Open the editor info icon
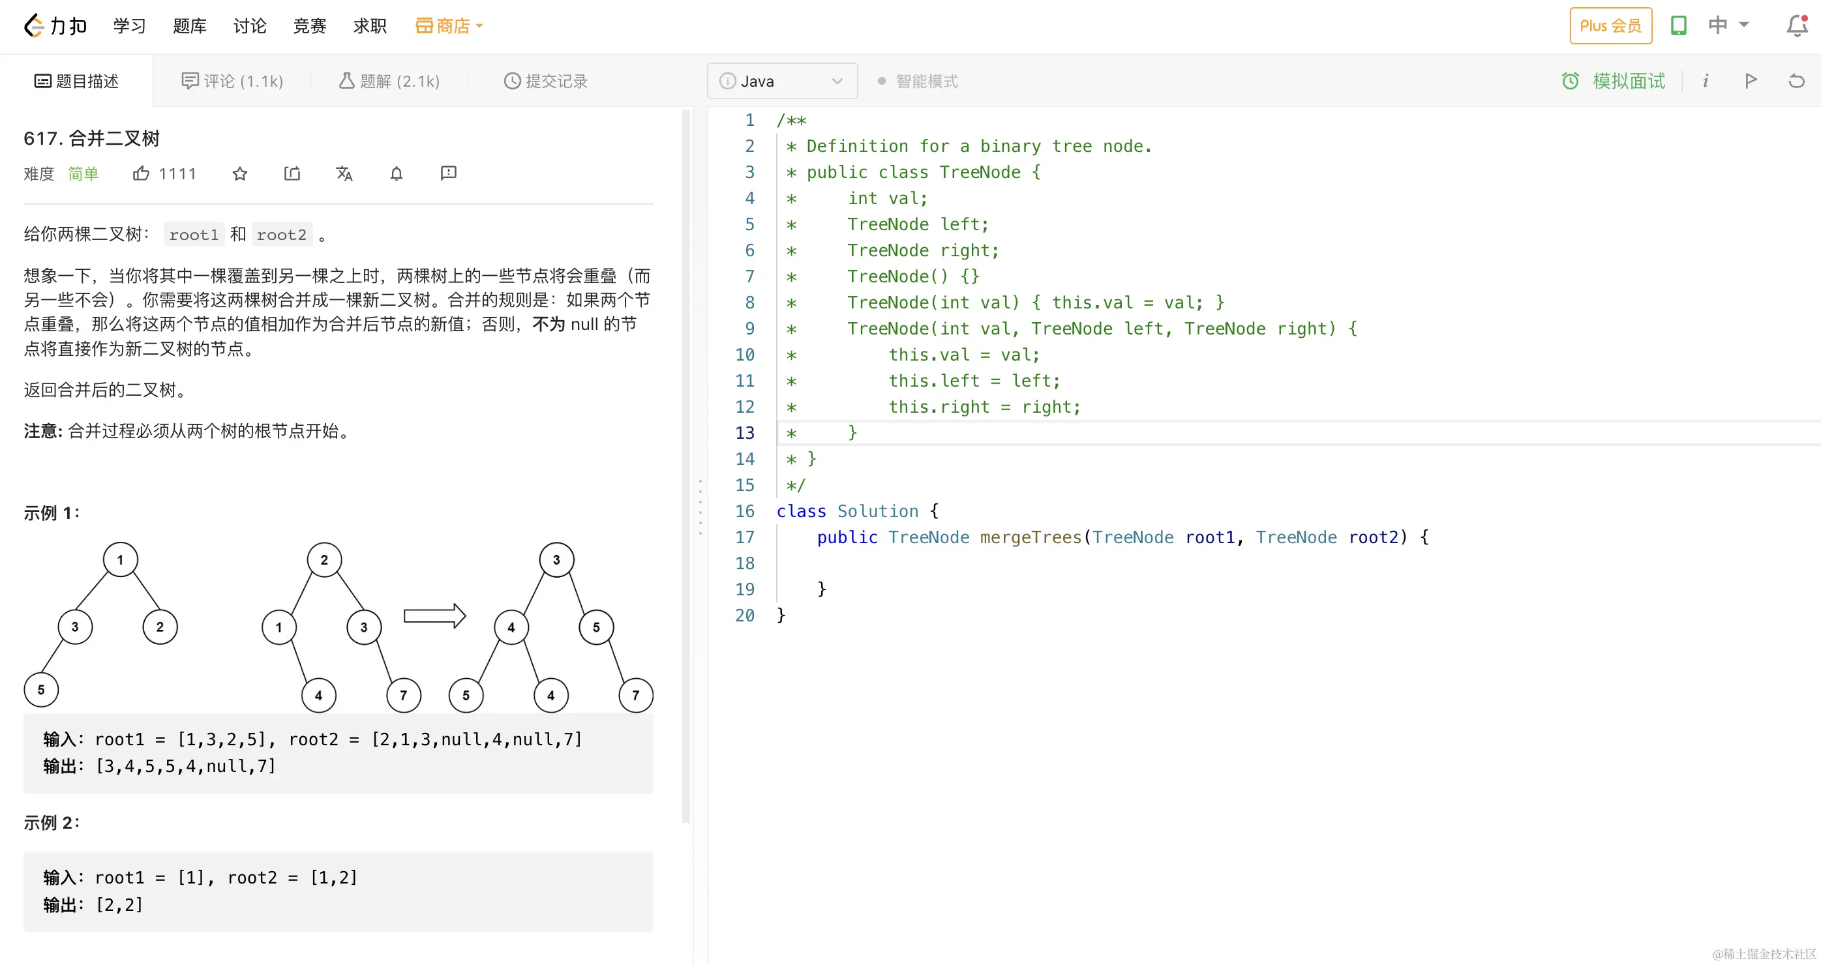The image size is (1821, 965). tap(1705, 81)
